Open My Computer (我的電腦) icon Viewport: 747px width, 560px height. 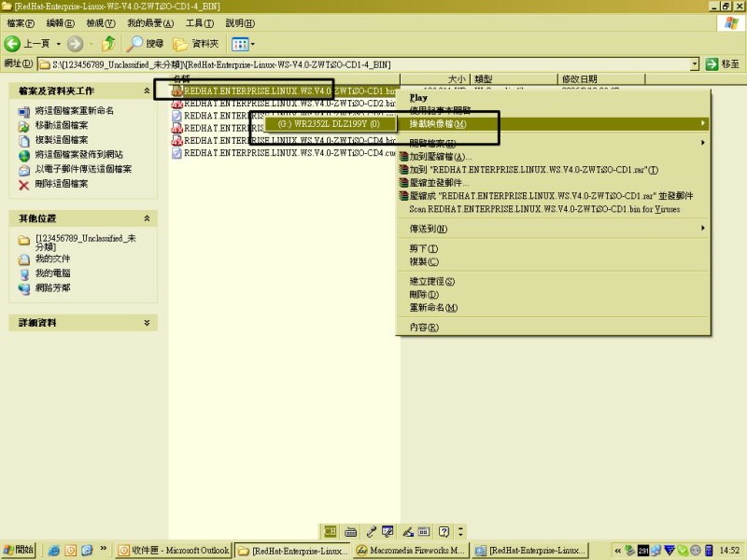click(x=24, y=274)
